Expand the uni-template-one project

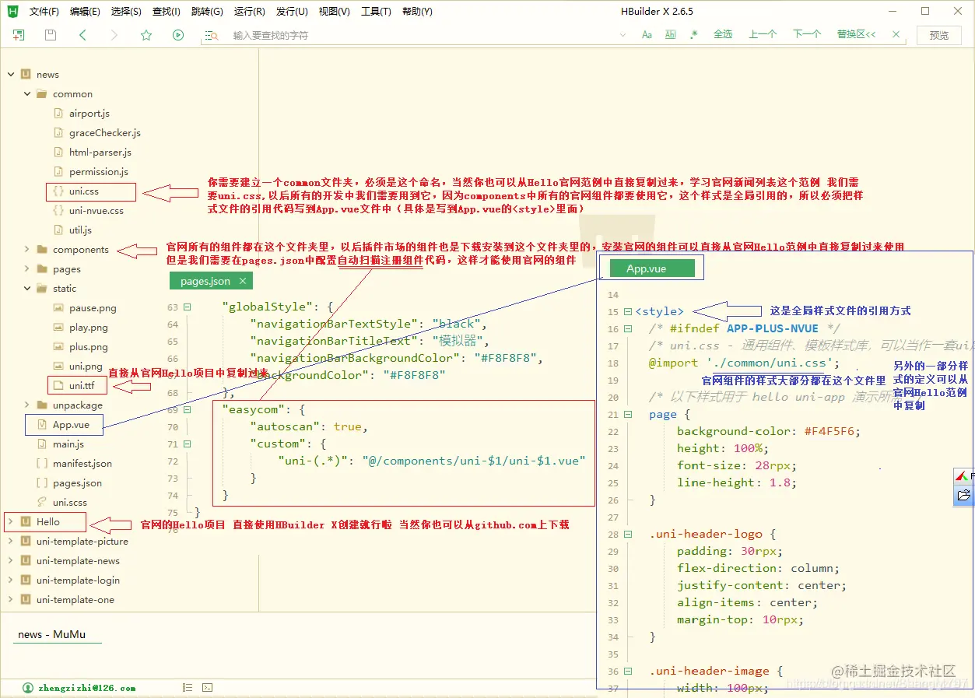(11, 600)
